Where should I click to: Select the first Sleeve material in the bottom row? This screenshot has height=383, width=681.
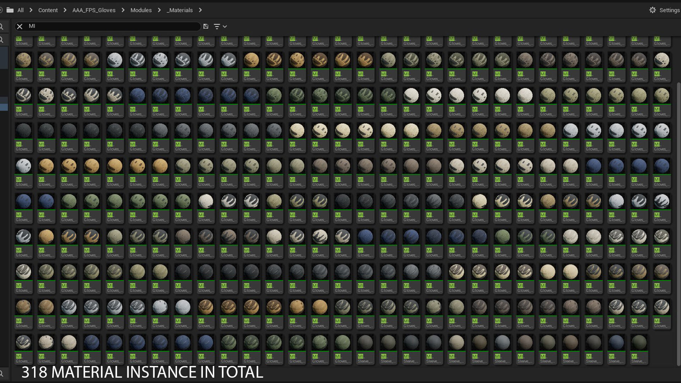point(365,343)
